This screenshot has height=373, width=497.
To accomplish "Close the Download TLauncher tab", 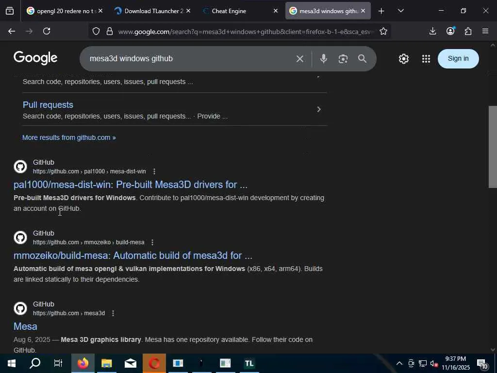I will [188, 11].
